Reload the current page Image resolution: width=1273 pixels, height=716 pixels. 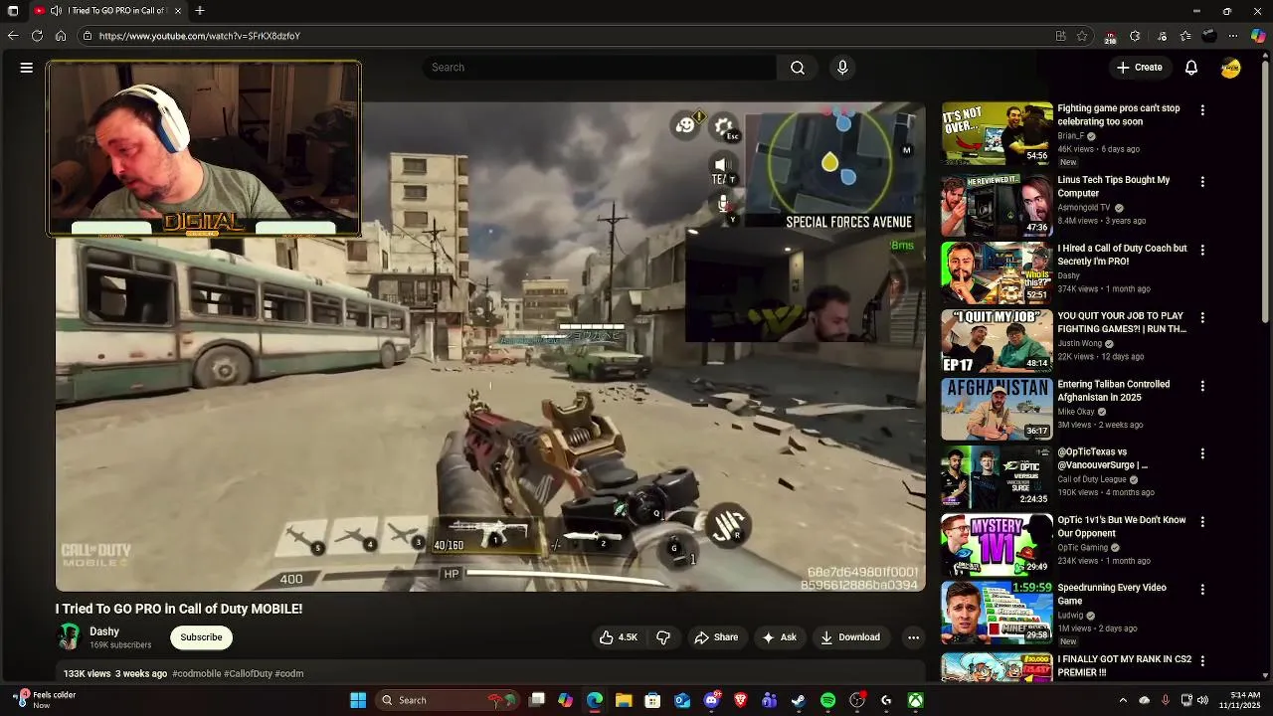click(x=37, y=36)
